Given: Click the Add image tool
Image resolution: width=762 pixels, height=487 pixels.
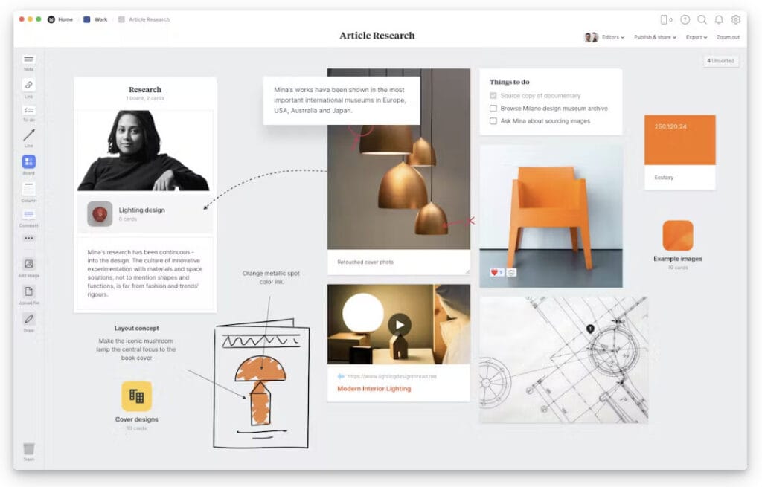Looking at the screenshot, I should coord(28,264).
